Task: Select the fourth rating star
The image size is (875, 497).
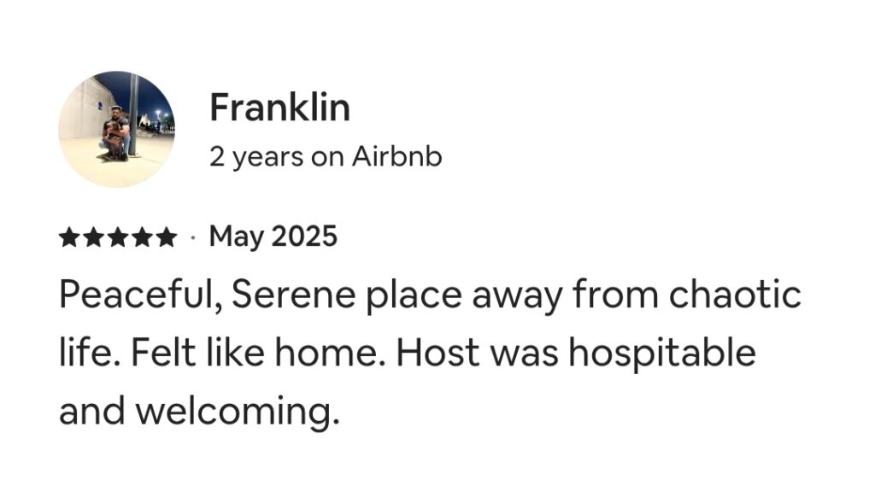Action: click(x=142, y=237)
